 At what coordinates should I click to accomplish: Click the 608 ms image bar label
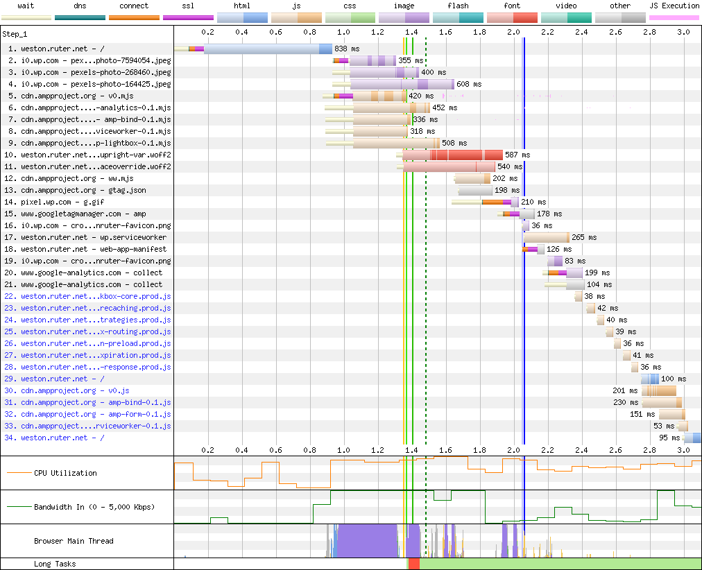pyautogui.click(x=468, y=85)
